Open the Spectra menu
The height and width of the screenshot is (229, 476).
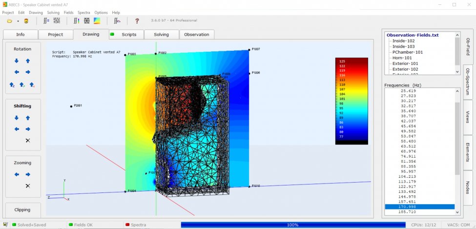(84, 13)
